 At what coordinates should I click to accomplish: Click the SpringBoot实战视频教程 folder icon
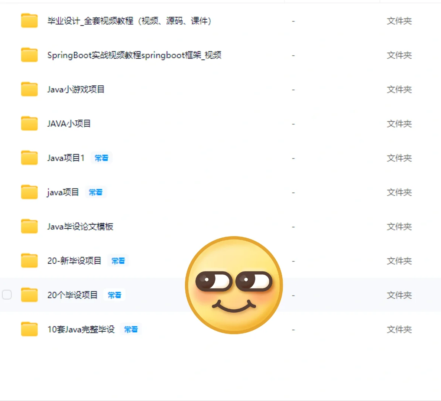(29, 55)
